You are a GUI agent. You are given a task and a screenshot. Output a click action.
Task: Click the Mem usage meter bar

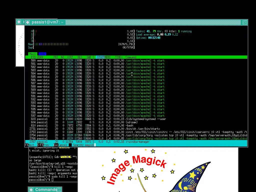81,44
